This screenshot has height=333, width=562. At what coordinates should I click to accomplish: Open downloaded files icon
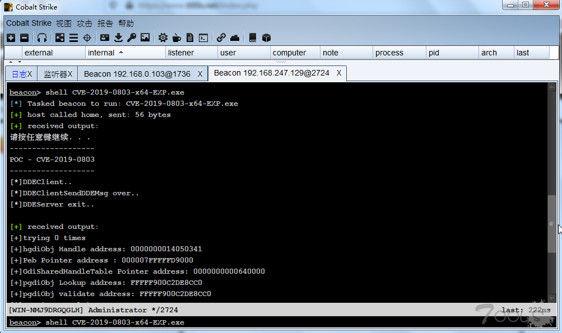pyautogui.click(x=118, y=37)
